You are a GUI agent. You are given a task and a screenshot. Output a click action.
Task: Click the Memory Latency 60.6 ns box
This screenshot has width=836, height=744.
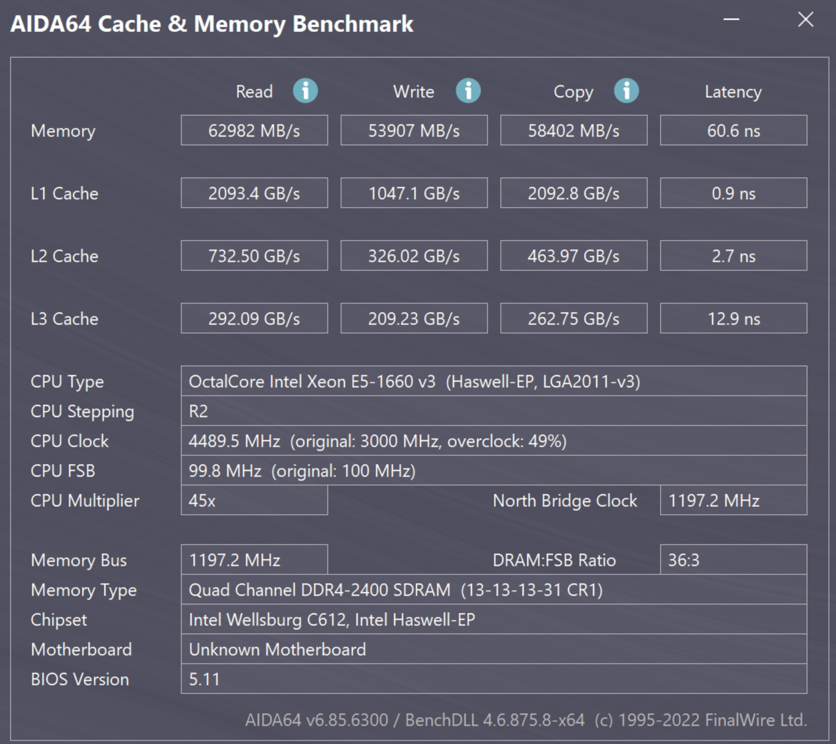(733, 130)
